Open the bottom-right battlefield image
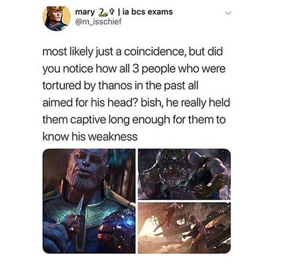 (184, 228)
